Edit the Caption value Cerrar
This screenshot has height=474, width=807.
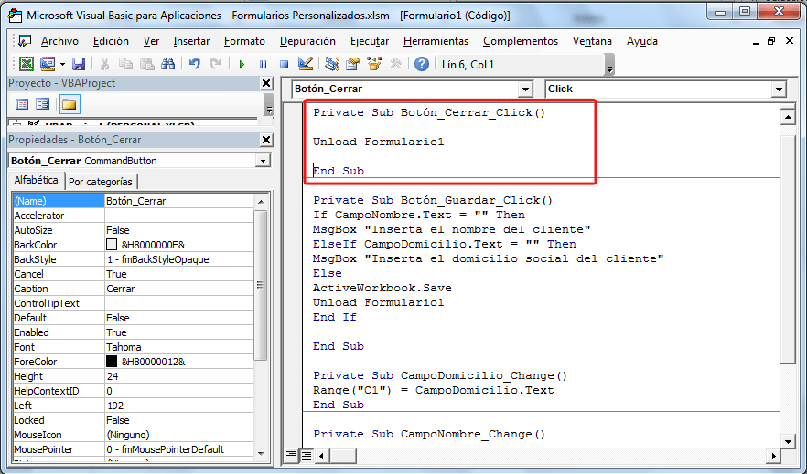tap(178, 289)
